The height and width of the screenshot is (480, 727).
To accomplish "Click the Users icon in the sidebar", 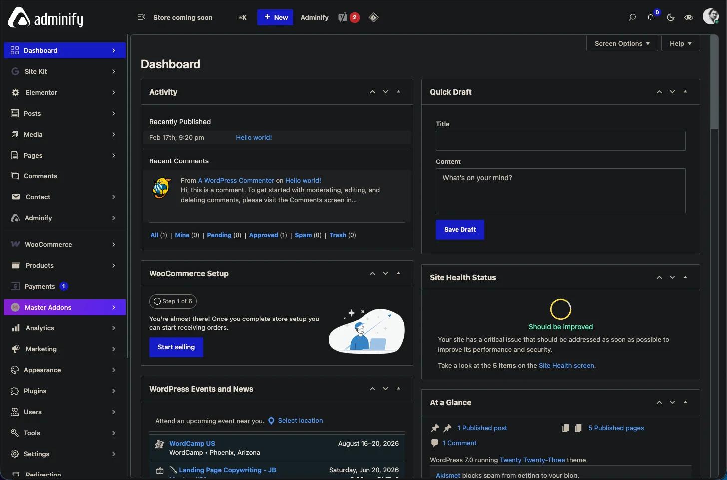I will pyautogui.click(x=15, y=412).
